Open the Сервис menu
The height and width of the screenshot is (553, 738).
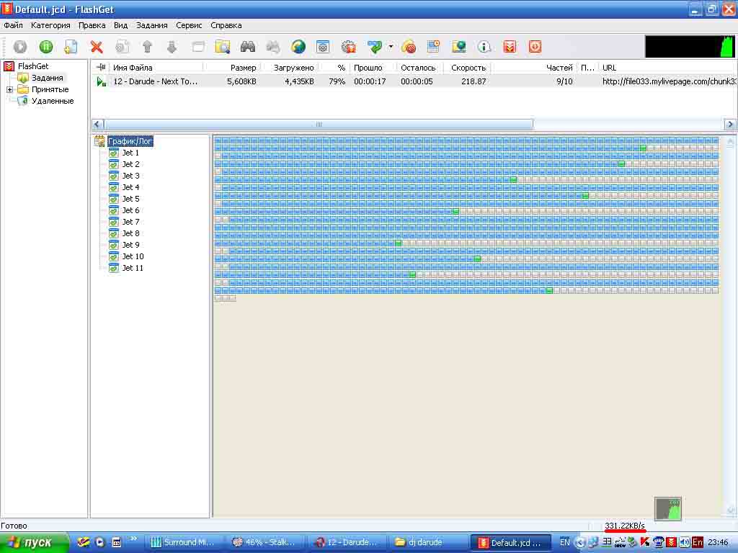[x=189, y=25]
